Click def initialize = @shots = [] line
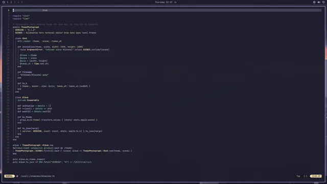Screen dimensions: 327x184 click(x=34, y=106)
